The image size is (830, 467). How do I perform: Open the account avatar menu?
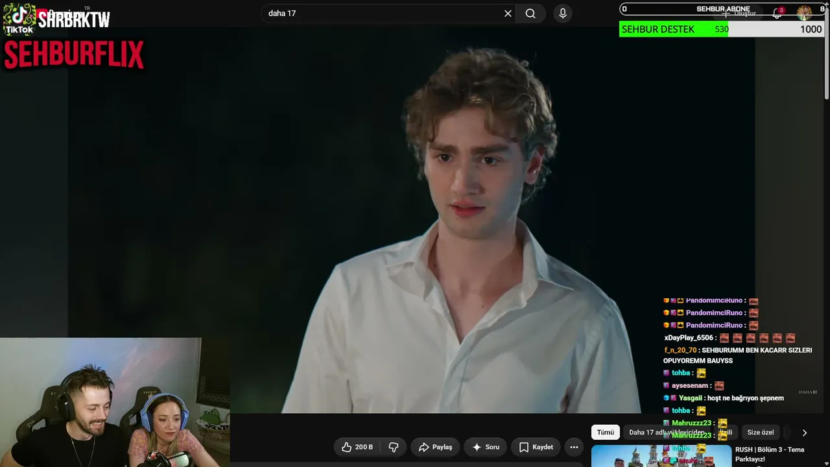point(804,13)
